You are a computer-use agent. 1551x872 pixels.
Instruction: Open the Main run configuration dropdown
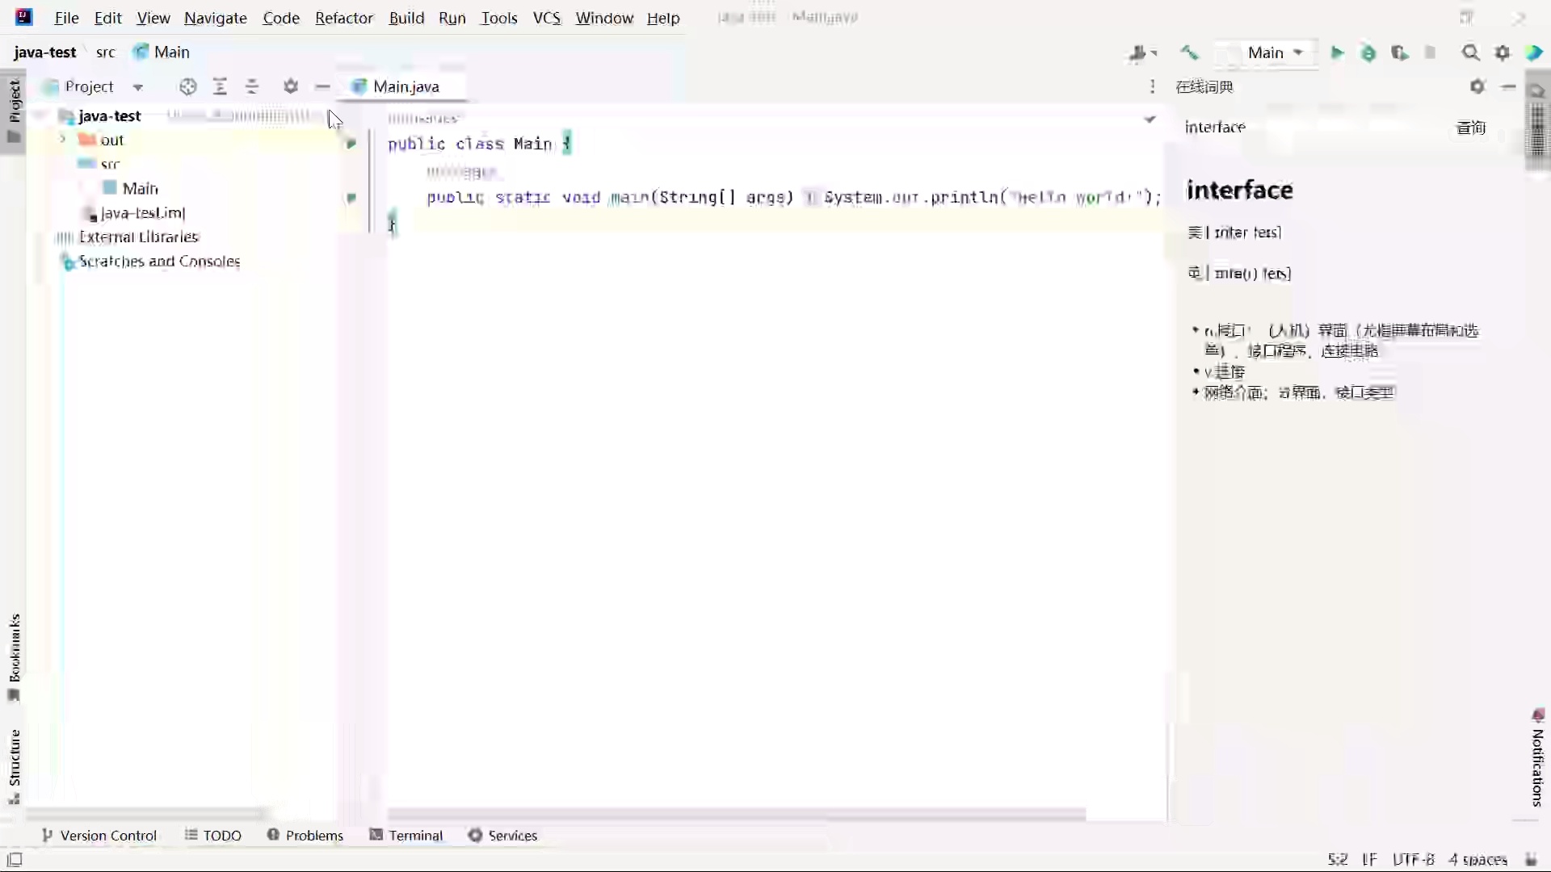click(x=1274, y=52)
